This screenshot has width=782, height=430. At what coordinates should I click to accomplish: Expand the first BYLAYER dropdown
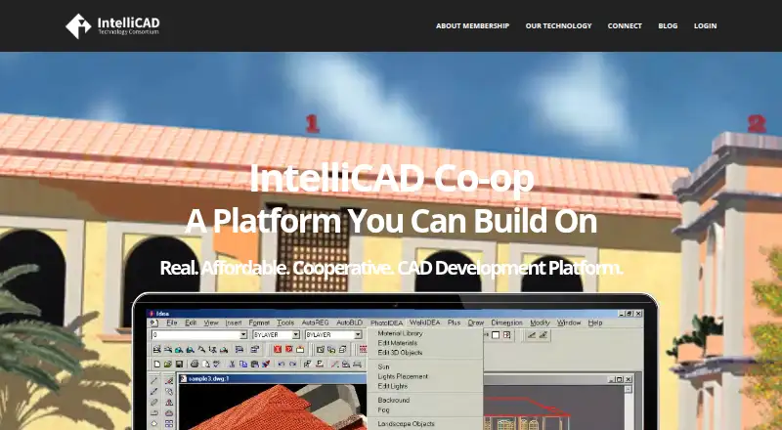click(295, 335)
